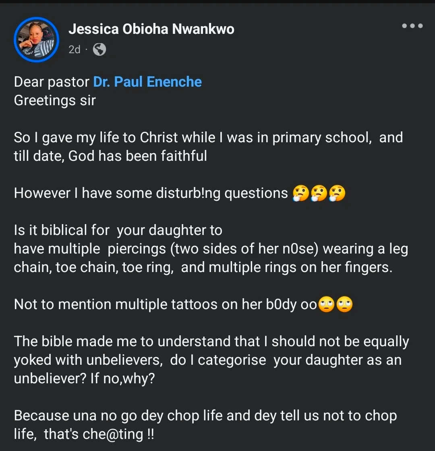The width and height of the screenshot is (435, 451).
Task: Open the three-dot post options menu
Action: point(412,26)
